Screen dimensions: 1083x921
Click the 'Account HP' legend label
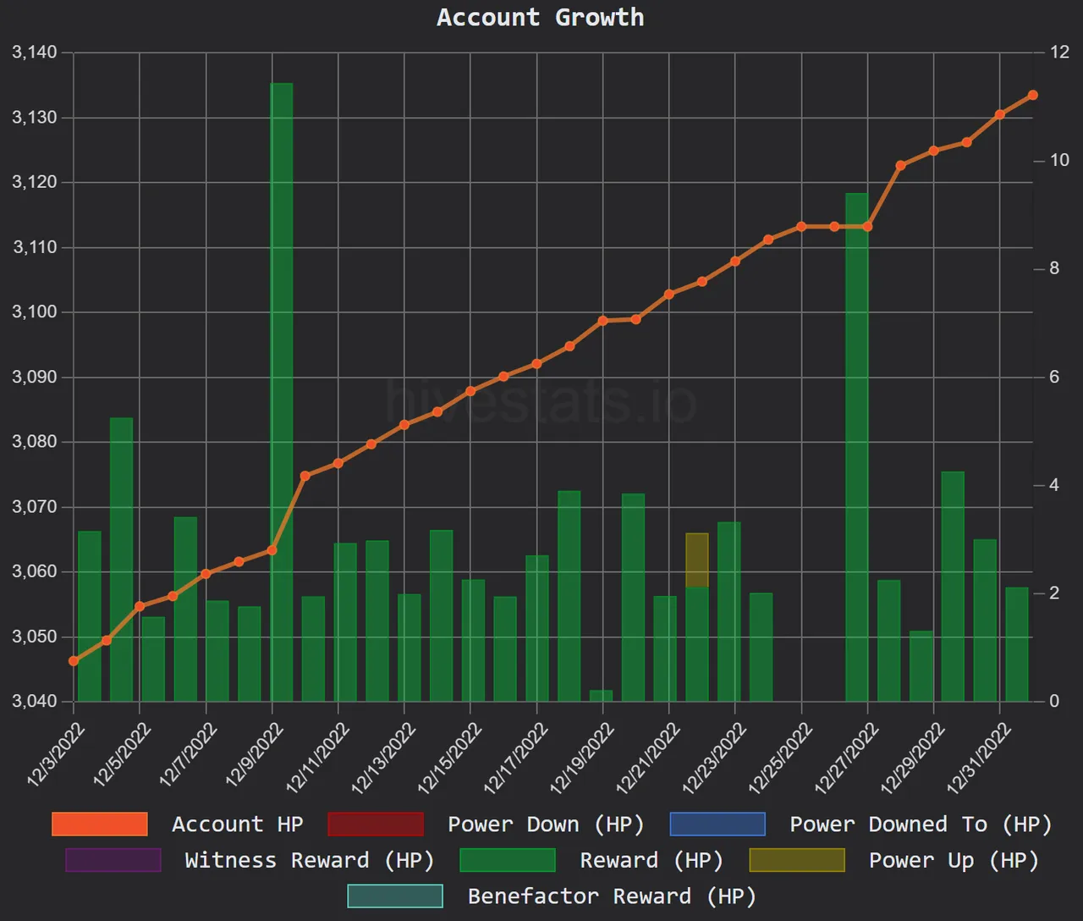(238, 824)
